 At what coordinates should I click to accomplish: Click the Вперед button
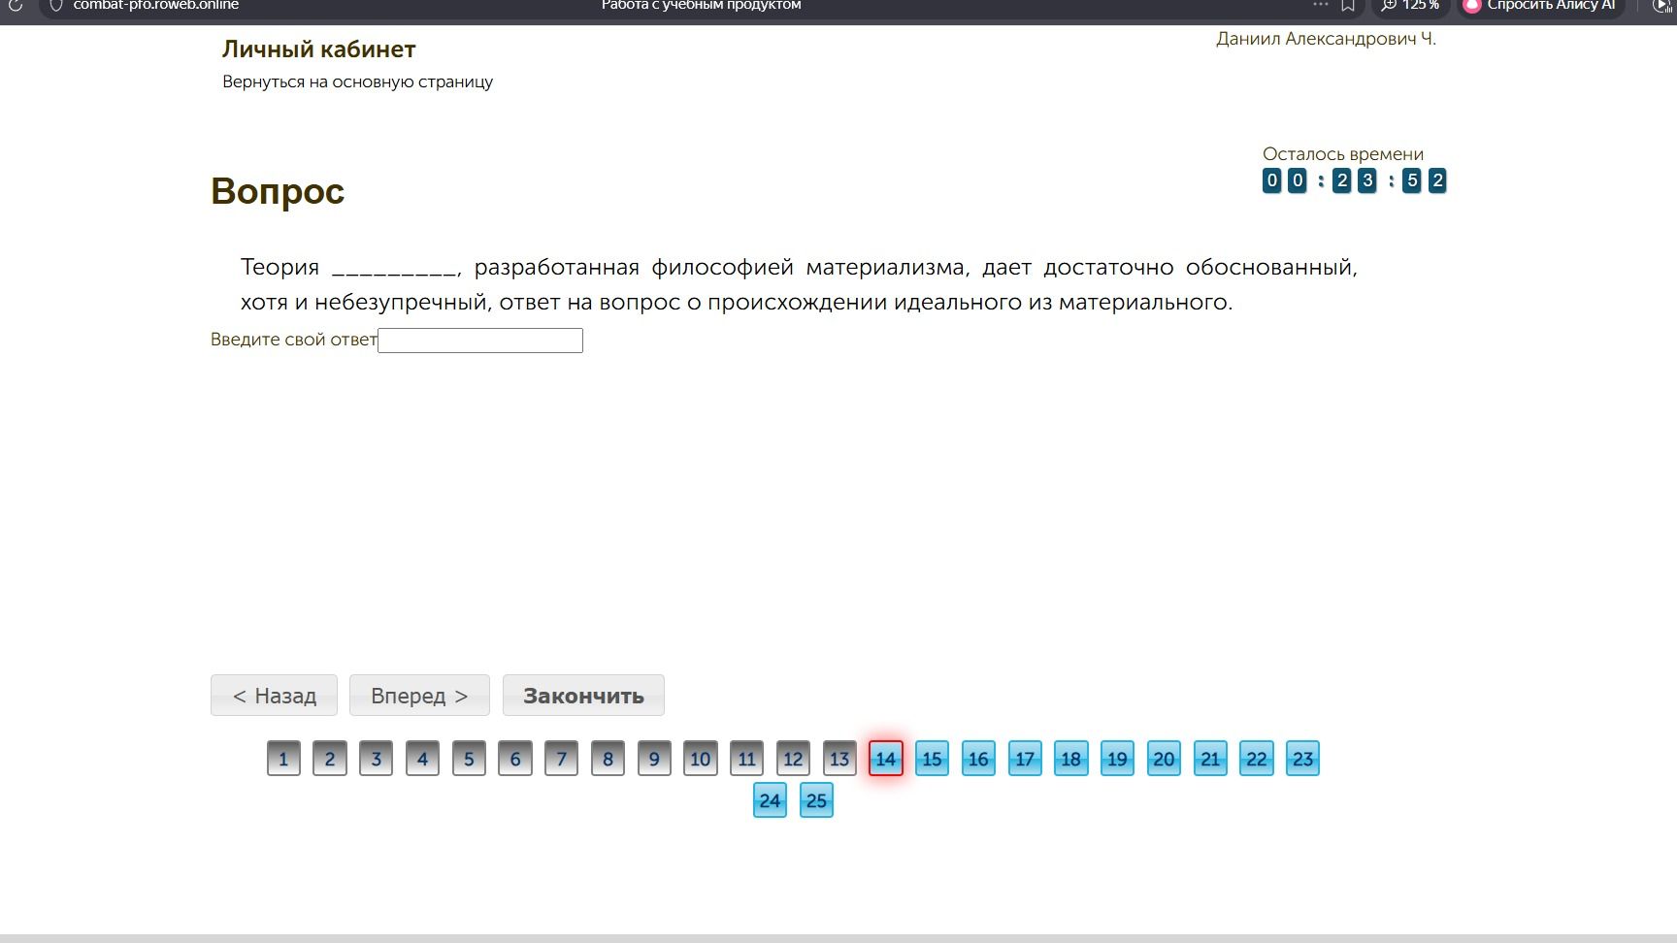pos(419,696)
